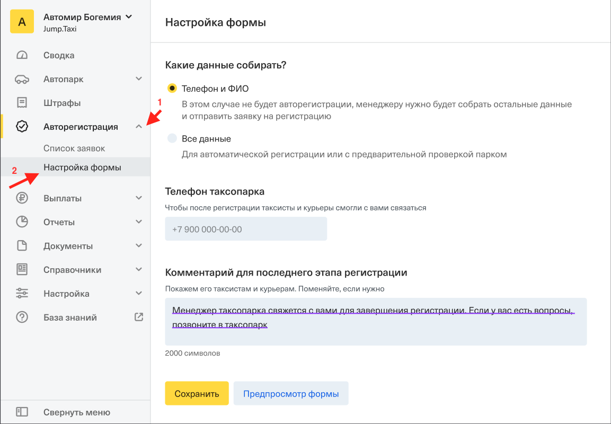Focus the Телефон таксопарка phone input field
611x424 pixels.
[x=246, y=229]
